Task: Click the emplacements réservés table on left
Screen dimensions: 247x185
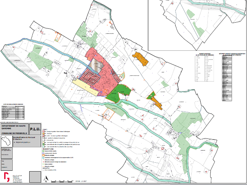Action: click(13, 110)
